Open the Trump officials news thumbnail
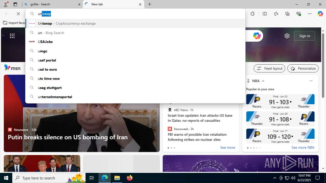 (42, 164)
